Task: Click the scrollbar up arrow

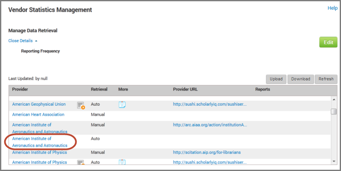Action: [334, 99]
